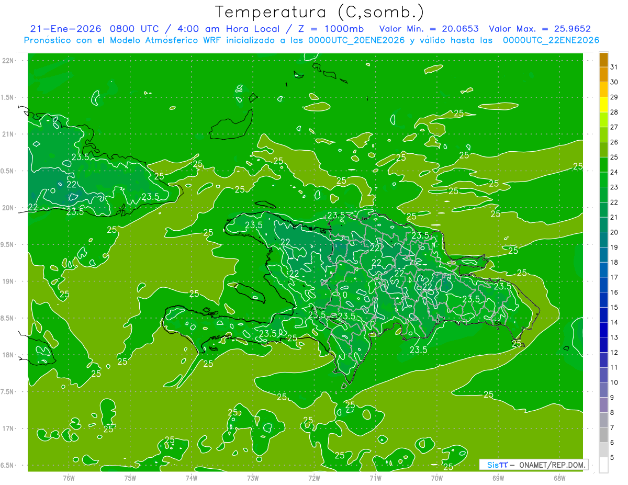Click the white swatch below colorbar label 5
Image resolution: width=628 pixels, height=485 pixels.
pyautogui.click(x=604, y=465)
